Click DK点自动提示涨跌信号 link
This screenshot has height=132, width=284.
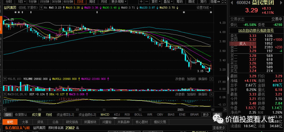pos(256,30)
